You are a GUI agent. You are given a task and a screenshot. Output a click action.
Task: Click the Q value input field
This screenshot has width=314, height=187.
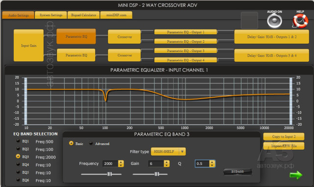click(202, 163)
